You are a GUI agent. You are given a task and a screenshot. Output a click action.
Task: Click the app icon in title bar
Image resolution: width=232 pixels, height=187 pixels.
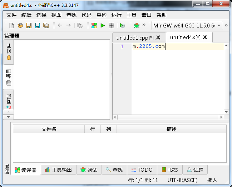coord(6,5)
